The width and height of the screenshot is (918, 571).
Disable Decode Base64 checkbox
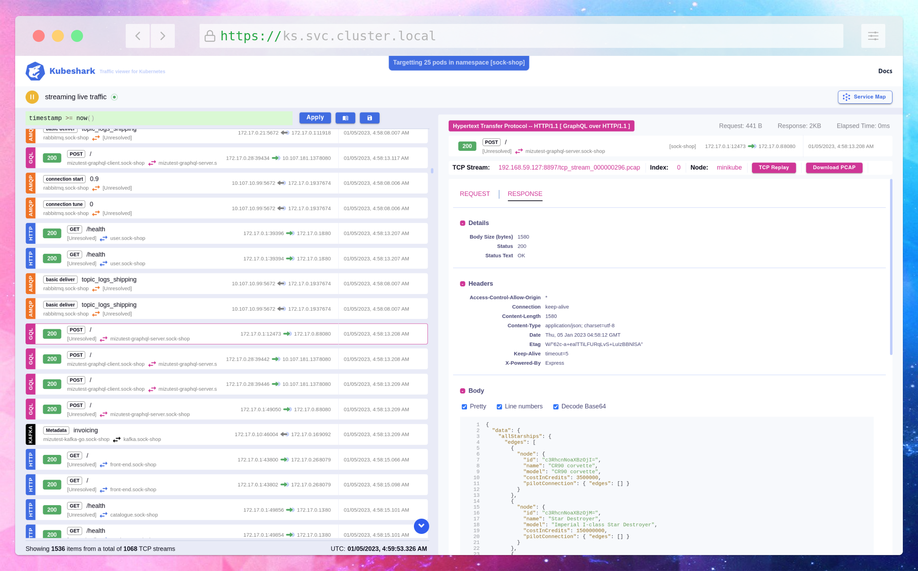[x=556, y=407]
